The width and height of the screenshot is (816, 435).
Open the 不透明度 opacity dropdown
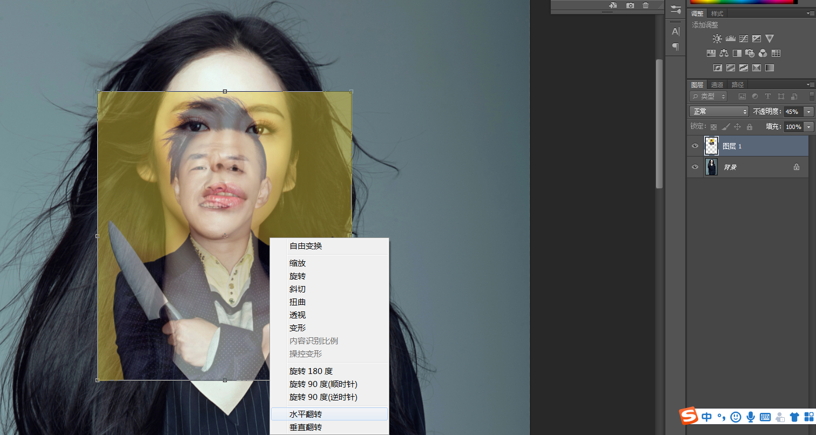[808, 112]
